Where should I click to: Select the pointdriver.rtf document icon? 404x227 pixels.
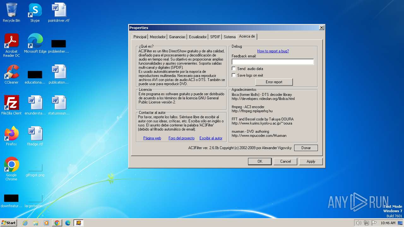pyautogui.click(x=59, y=13)
